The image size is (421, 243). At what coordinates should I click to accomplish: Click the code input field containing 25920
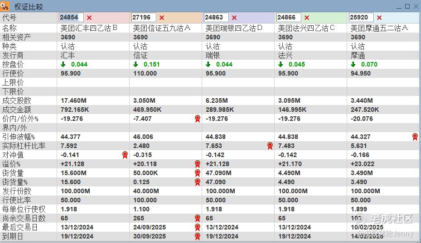(361, 18)
